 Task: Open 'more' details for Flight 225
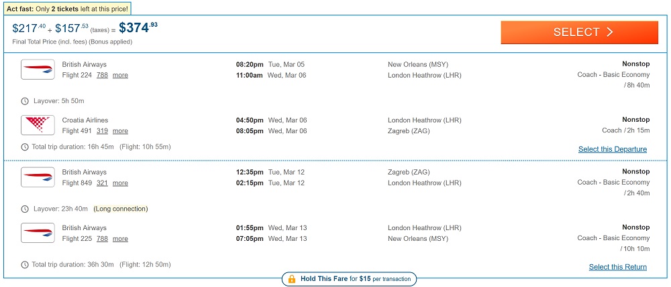point(120,239)
